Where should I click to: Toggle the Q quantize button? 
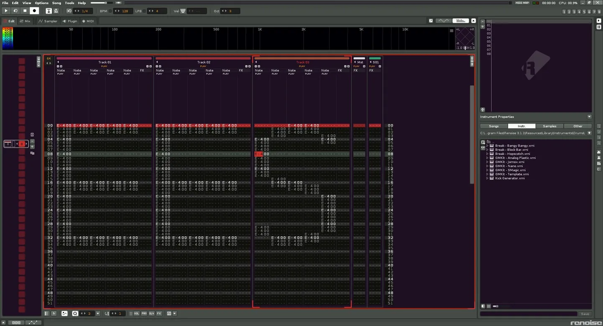(x=75, y=313)
